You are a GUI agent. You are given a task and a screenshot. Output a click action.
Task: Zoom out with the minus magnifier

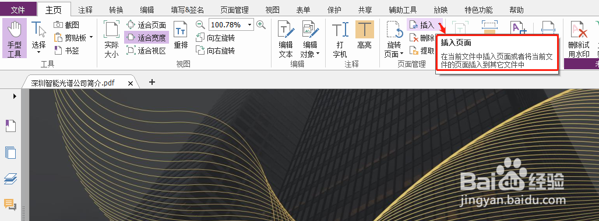tap(200, 25)
